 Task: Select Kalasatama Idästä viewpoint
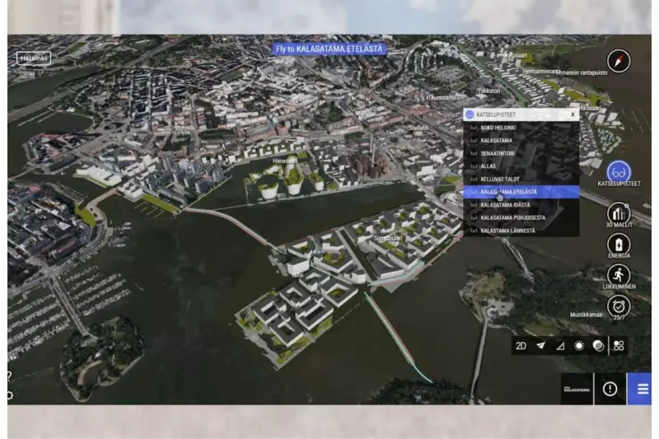coord(521,205)
